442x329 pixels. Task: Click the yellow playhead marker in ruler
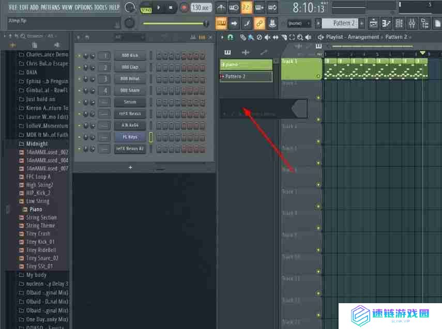422,53
